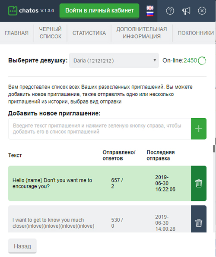Click the Назад button
The image size is (216, 257).
(x=22, y=246)
